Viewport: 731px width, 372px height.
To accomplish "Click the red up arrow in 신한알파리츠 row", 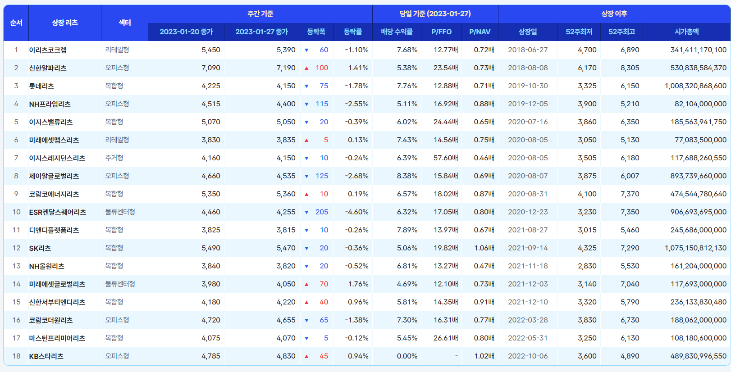I will [x=306, y=68].
